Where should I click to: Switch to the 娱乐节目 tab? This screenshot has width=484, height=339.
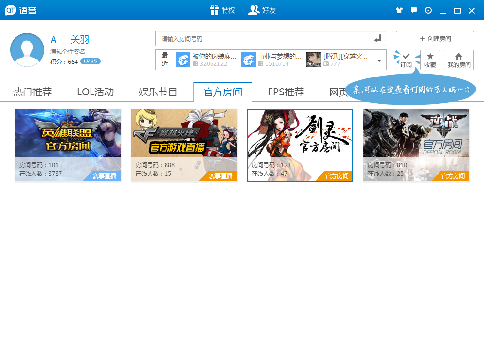point(158,92)
